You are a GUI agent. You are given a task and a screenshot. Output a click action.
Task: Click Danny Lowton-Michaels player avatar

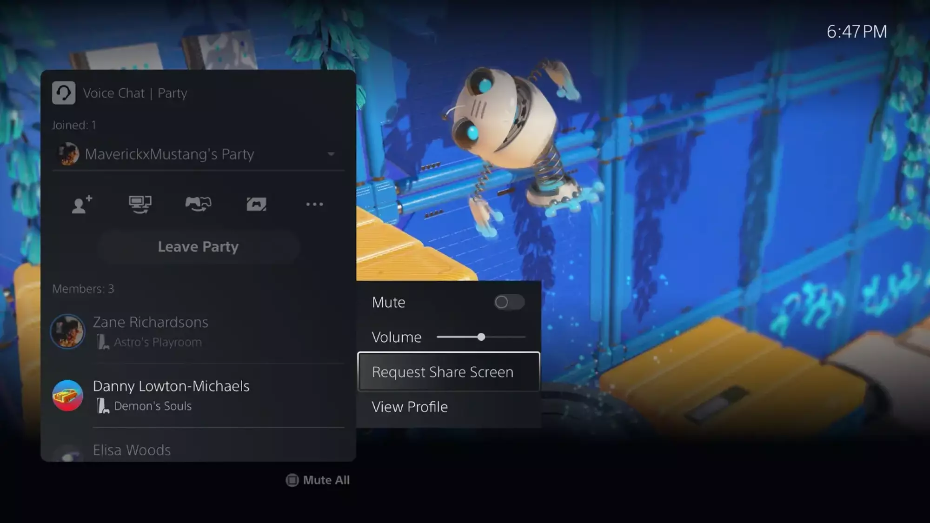(67, 394)
